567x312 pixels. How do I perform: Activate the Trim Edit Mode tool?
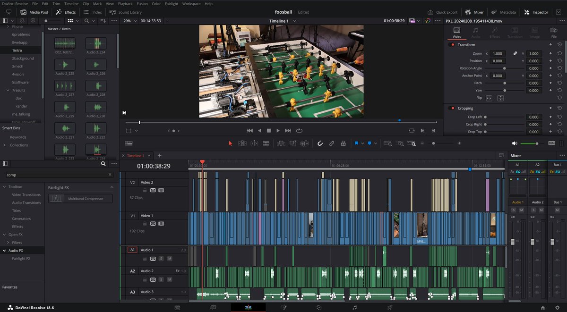[242, 143]
